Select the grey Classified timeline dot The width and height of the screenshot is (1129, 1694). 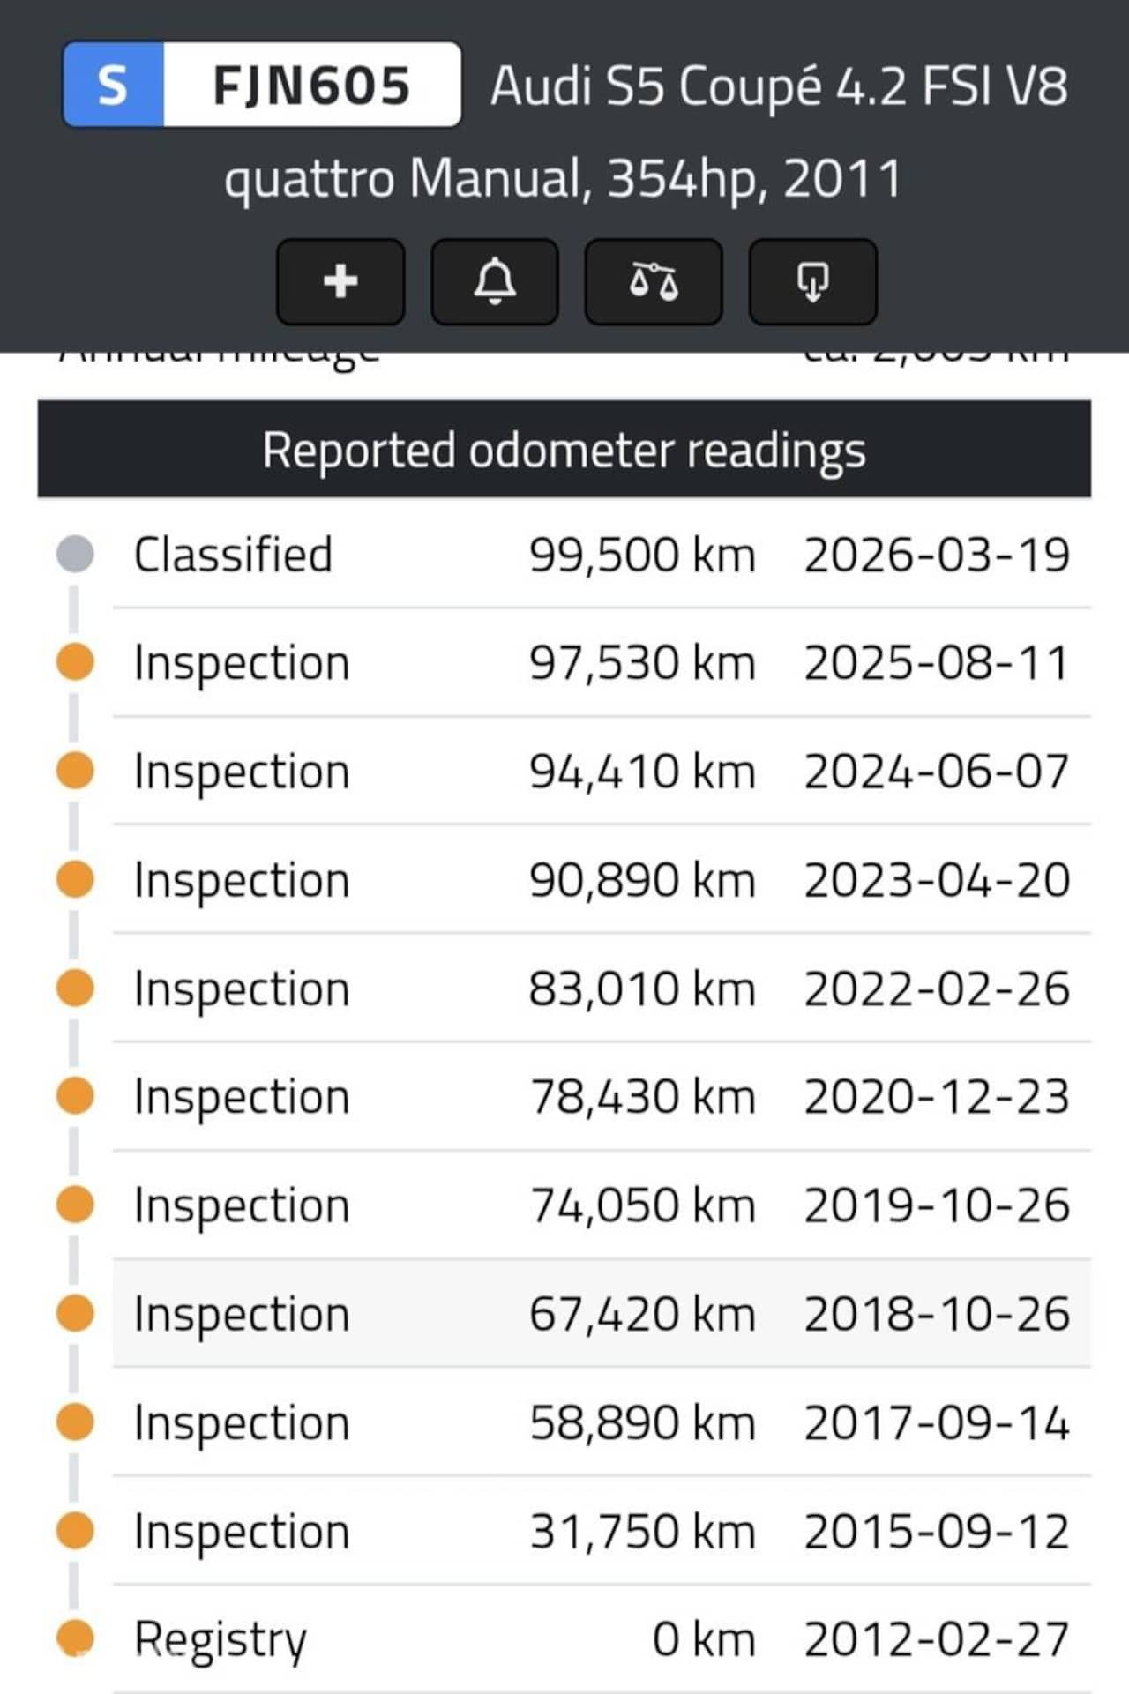pyautogui.click(x=75, y=555)
